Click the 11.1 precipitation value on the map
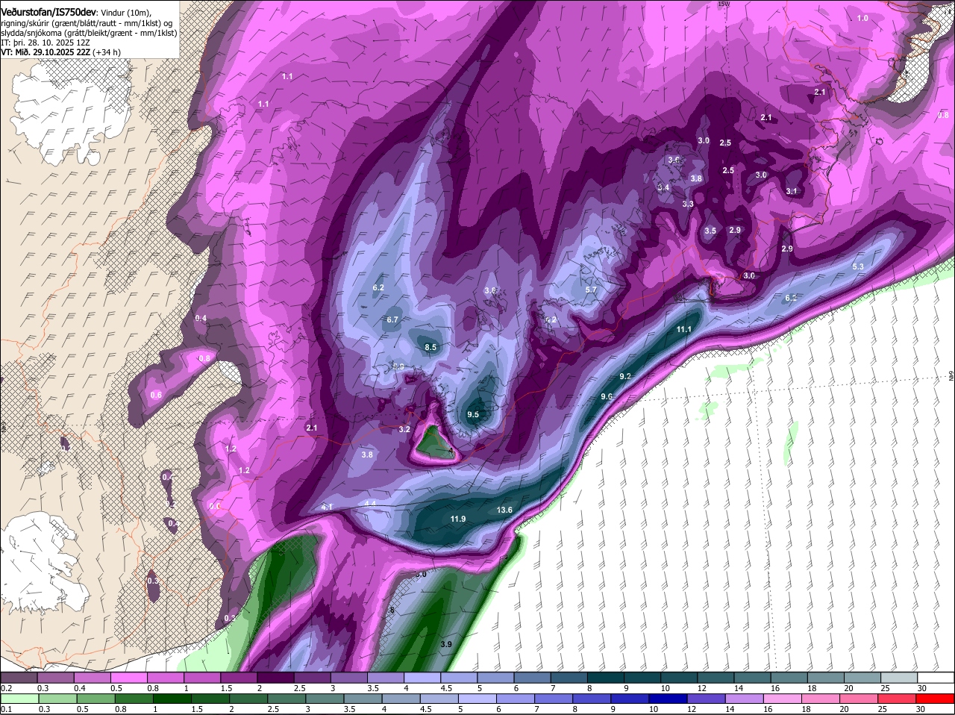This screenshot has width=955, height=715. click(x=684, y=329)
